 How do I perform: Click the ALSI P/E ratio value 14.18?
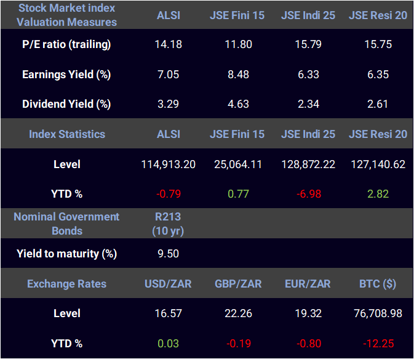(x=168, y=44)
